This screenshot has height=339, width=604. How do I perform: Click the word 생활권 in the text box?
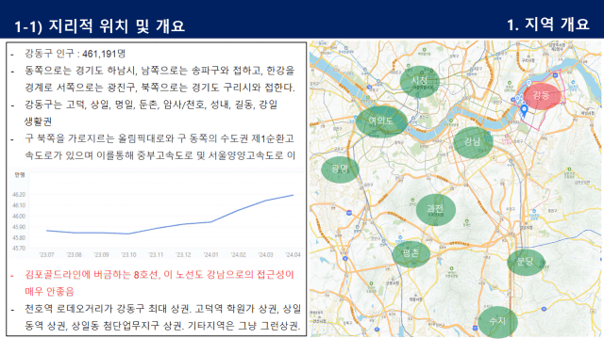[38, 121]
